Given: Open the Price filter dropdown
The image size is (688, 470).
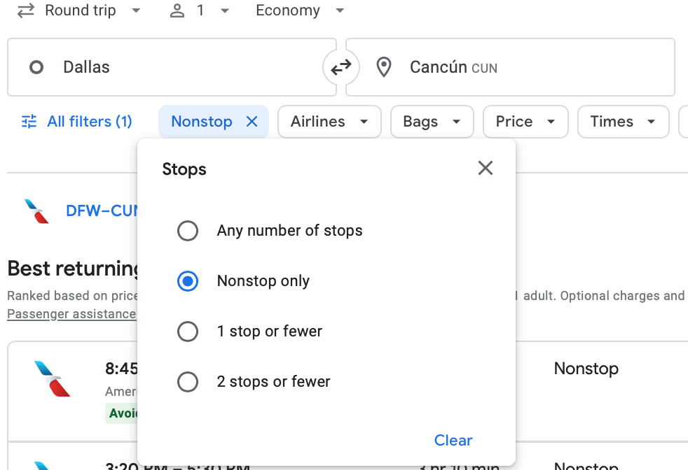Looking at the screenshot, I should [525, 122].
